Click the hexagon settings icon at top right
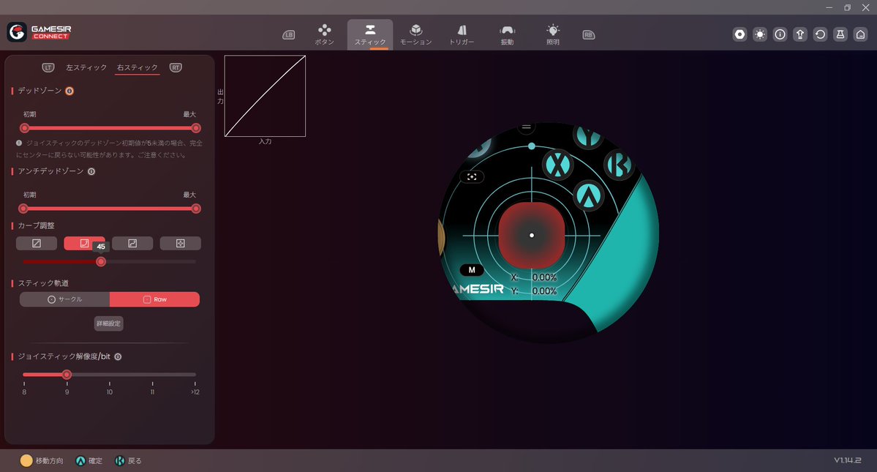This screenshot has width=877, height=472. 739,34
